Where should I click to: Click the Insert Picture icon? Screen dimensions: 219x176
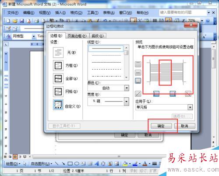coord(117,164)
